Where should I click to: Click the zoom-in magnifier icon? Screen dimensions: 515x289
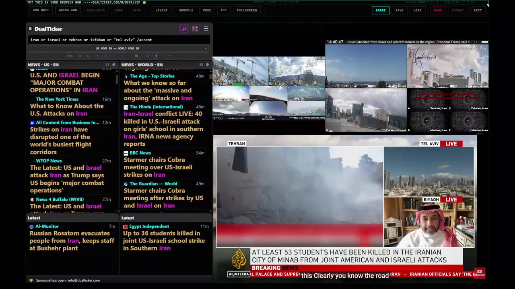click(x=88, y=56)
